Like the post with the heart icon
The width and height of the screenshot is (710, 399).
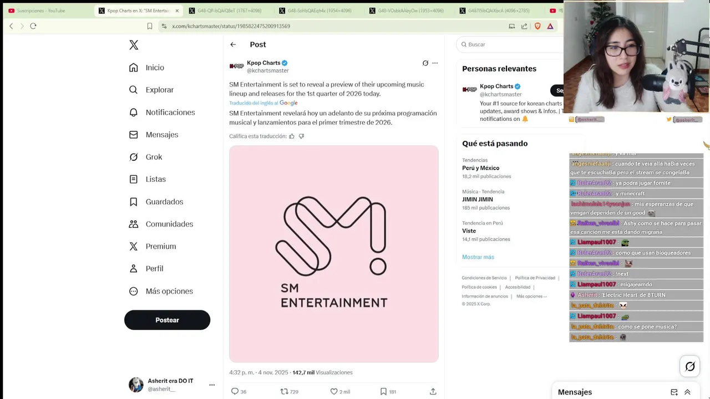click(334, 391)
